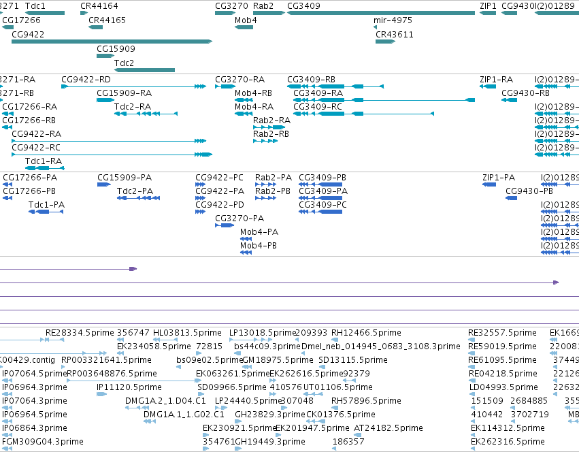Viewport: 579px width, 452px height.
Task: Select the SD13115.5prime EST entry
Action: click(x=353, y=360)
